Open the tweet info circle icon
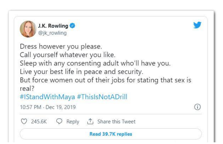Screen dimensions: 223x144 click(197, 107)
